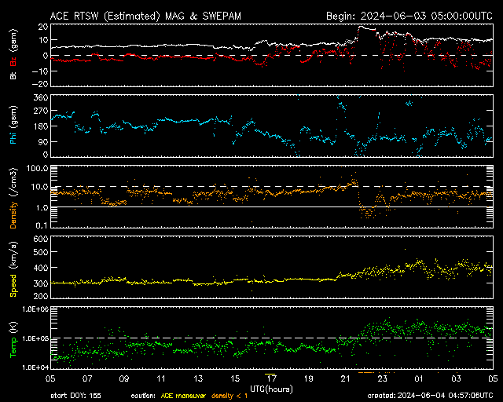This screenshot has width=503, height=402.
Task: Click the 'start DOY: 155' footer text
Action: click(x=75, y=396)
